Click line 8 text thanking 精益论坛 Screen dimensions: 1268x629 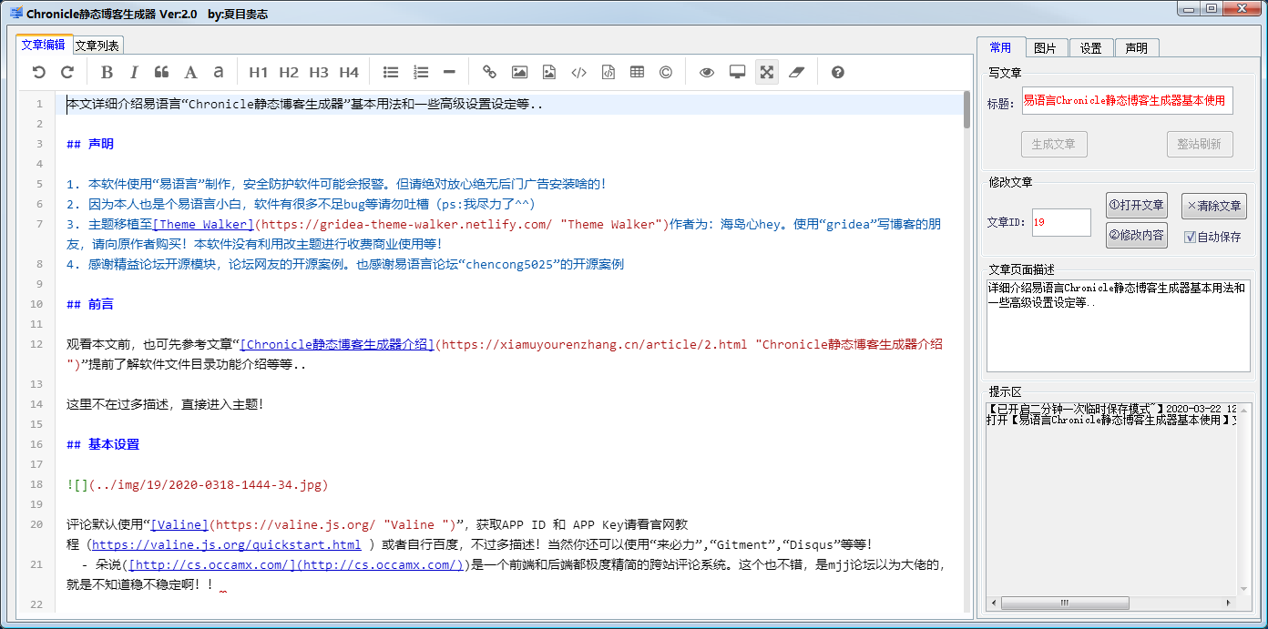coord(345,264)
